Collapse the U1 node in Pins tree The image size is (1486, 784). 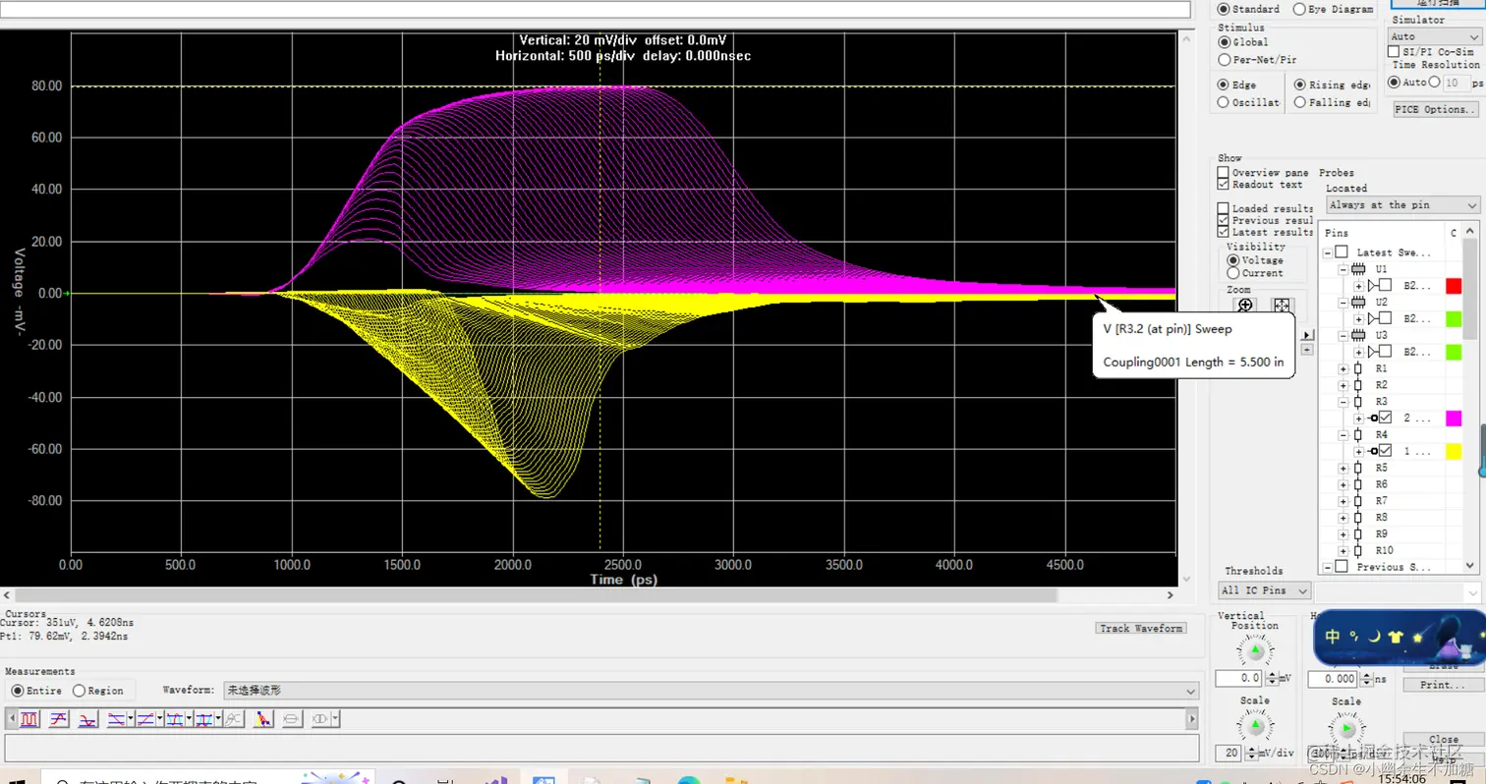coord(1343,269)
